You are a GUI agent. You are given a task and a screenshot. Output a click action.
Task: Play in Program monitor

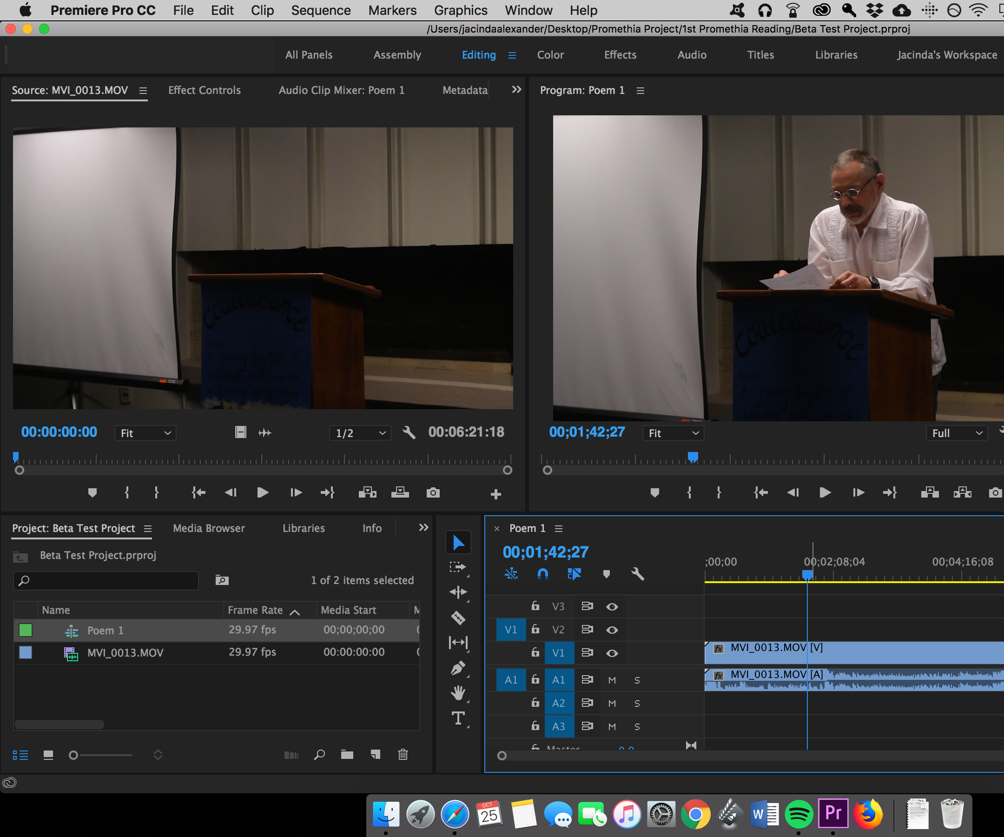825,492
